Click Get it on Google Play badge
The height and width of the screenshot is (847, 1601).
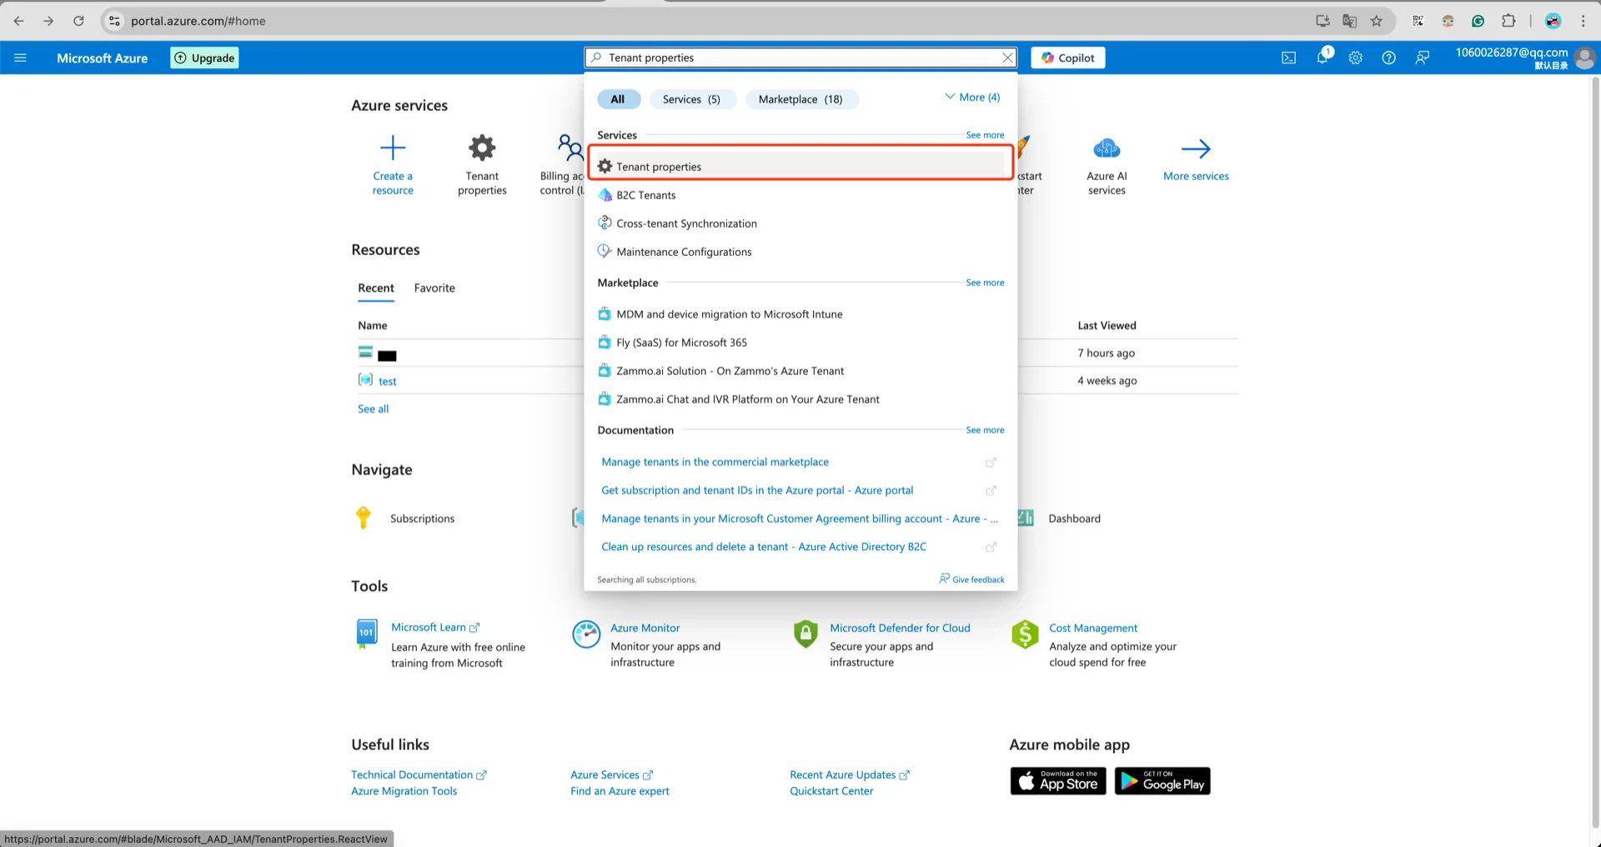[x=1162, y=781]
